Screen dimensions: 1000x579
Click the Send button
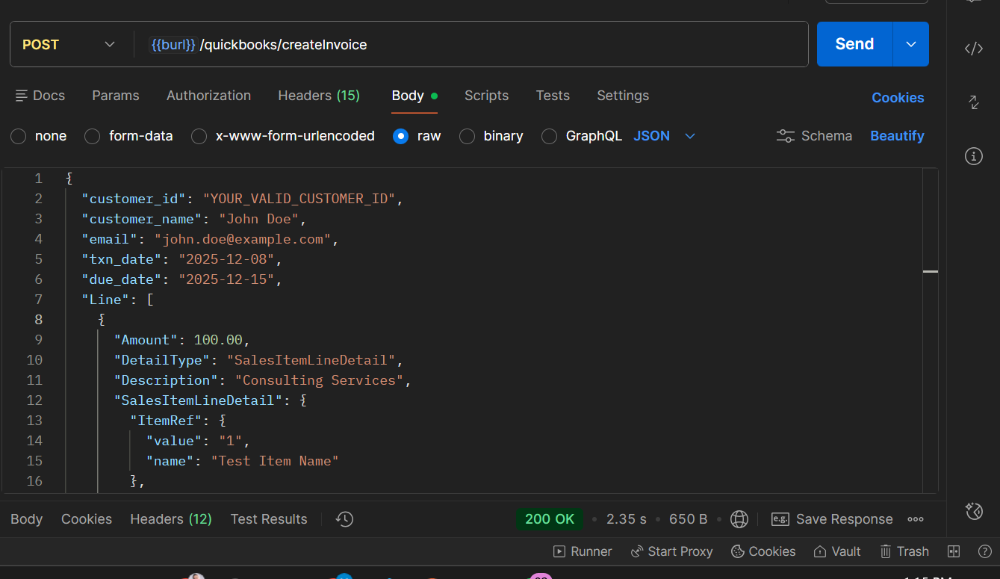point(854,44)
